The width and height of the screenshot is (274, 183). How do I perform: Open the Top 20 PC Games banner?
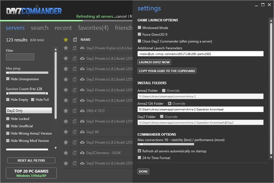31,173
